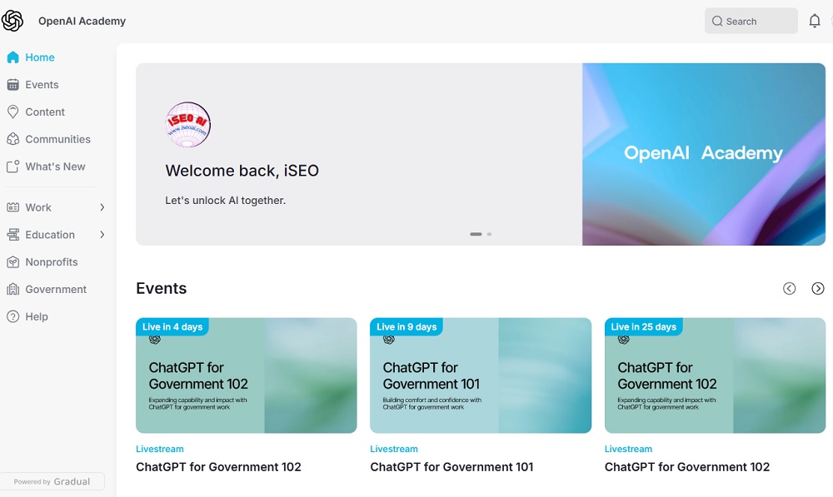
Task: Expand the Work section
Action: [x=102, y=207]
